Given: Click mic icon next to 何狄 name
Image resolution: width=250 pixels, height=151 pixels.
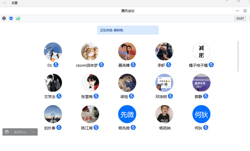Looking at the screenshot, I should point(206,128).
